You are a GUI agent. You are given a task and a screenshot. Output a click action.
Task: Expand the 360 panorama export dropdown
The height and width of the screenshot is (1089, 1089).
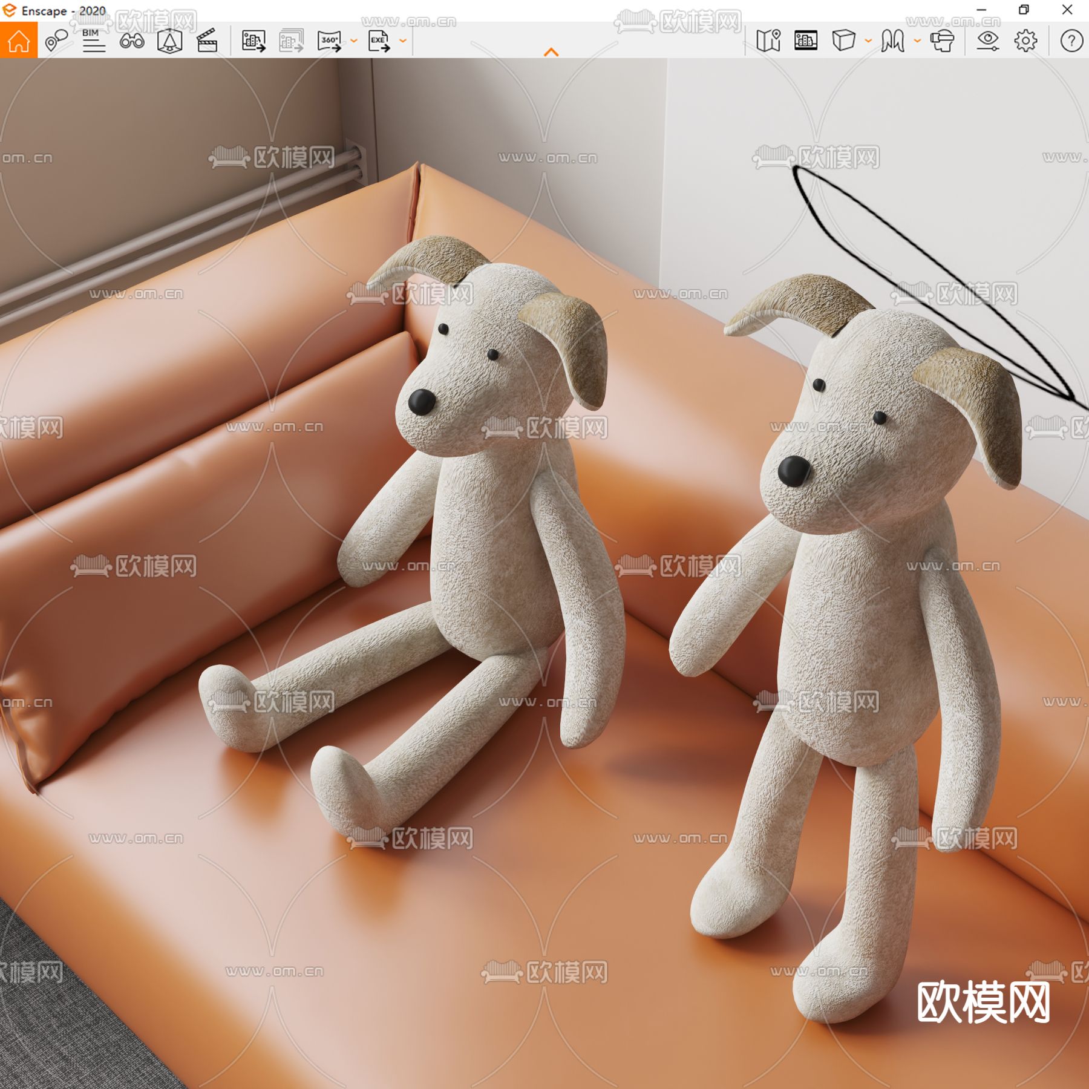click(354, 41)
